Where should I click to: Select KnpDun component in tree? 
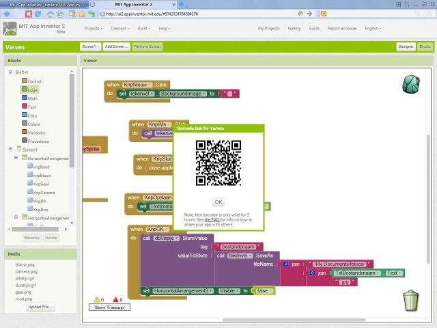(38, 209)
